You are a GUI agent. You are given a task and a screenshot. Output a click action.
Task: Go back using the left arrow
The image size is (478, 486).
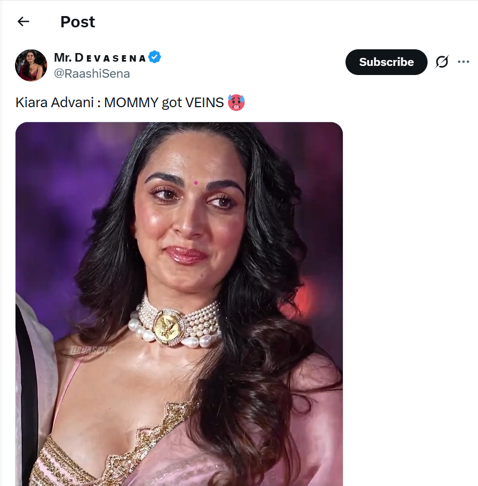click(x=23, y=21)
